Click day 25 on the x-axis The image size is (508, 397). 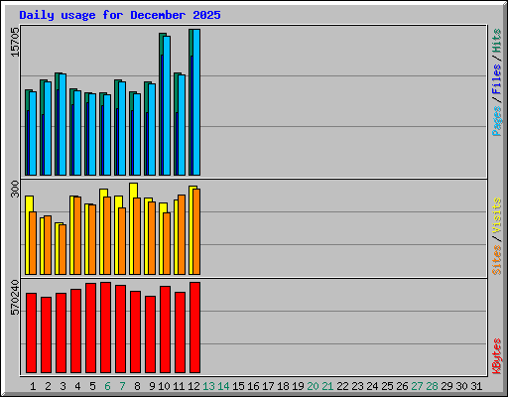[x=387, y=386]
